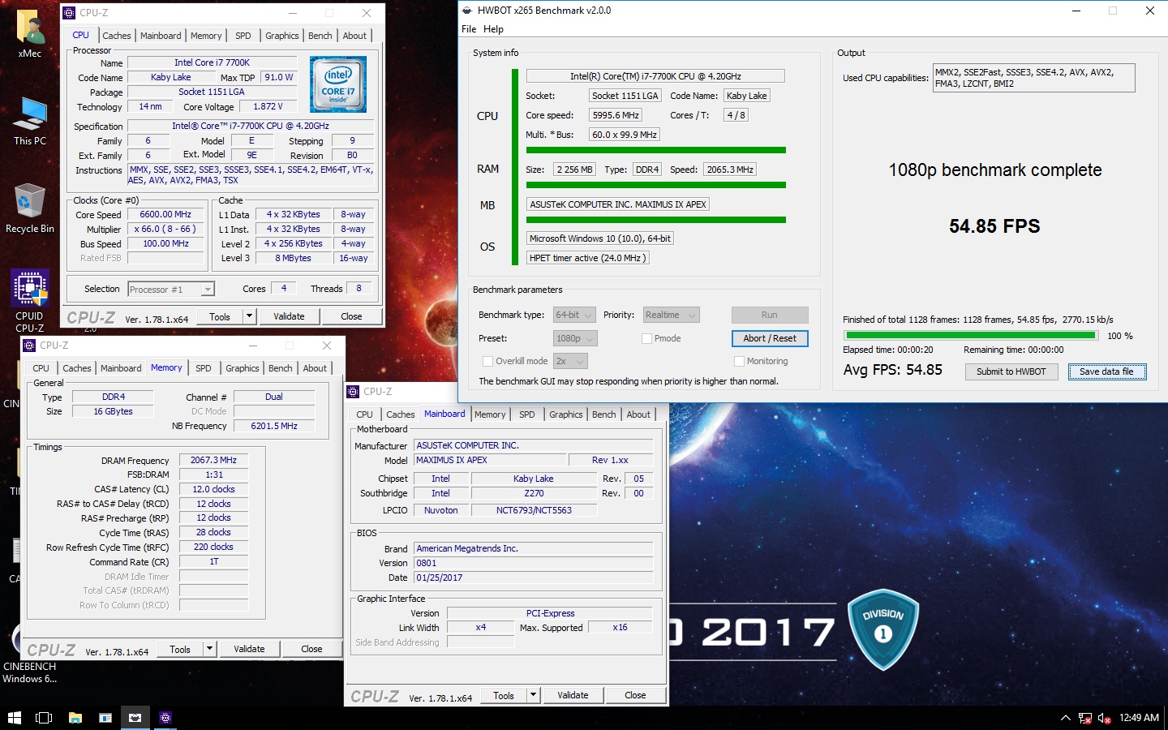1168x730 pixels.
Task: Open File Explorer from taskbar
Action: [75, 718]
